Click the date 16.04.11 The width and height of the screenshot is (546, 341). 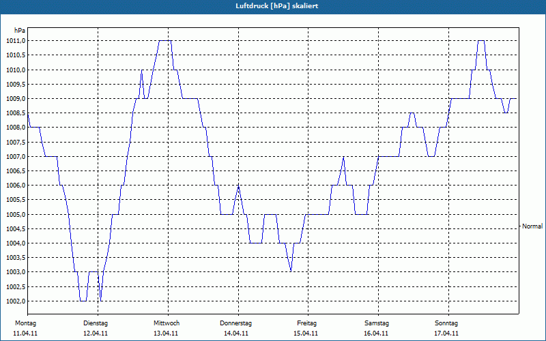point(376,333)
